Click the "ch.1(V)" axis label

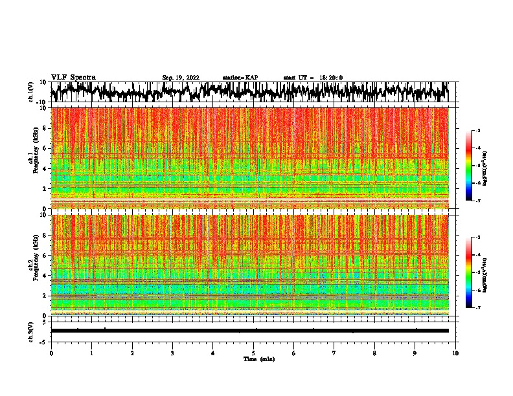click(x=31, y=92)
